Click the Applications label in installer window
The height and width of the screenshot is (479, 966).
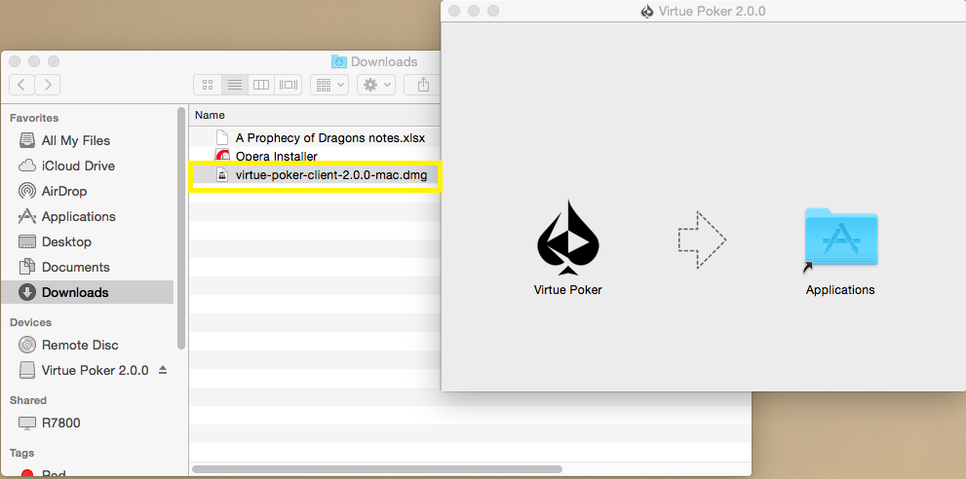(x=840, y=289)
